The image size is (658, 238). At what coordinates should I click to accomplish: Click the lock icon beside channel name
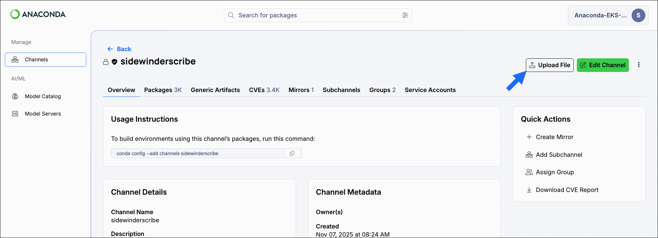coord(106,62)
